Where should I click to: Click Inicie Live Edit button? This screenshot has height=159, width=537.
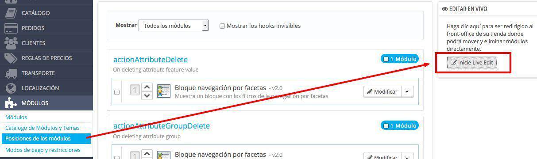tap(472, 63)
